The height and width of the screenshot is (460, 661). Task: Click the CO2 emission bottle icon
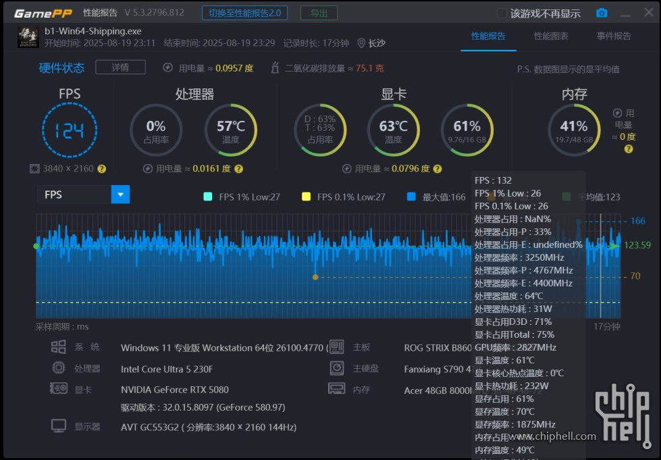click(275, 68)
